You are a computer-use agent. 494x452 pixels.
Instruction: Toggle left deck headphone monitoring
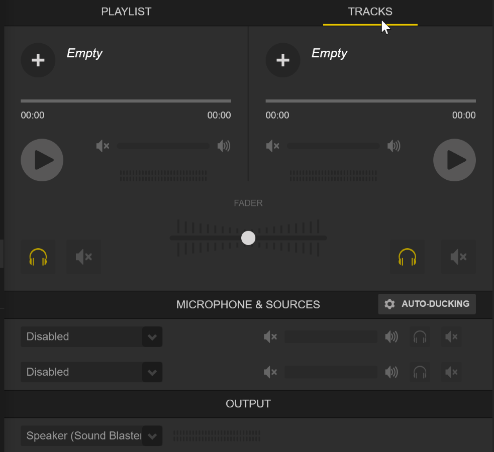(x=38, y=257)
